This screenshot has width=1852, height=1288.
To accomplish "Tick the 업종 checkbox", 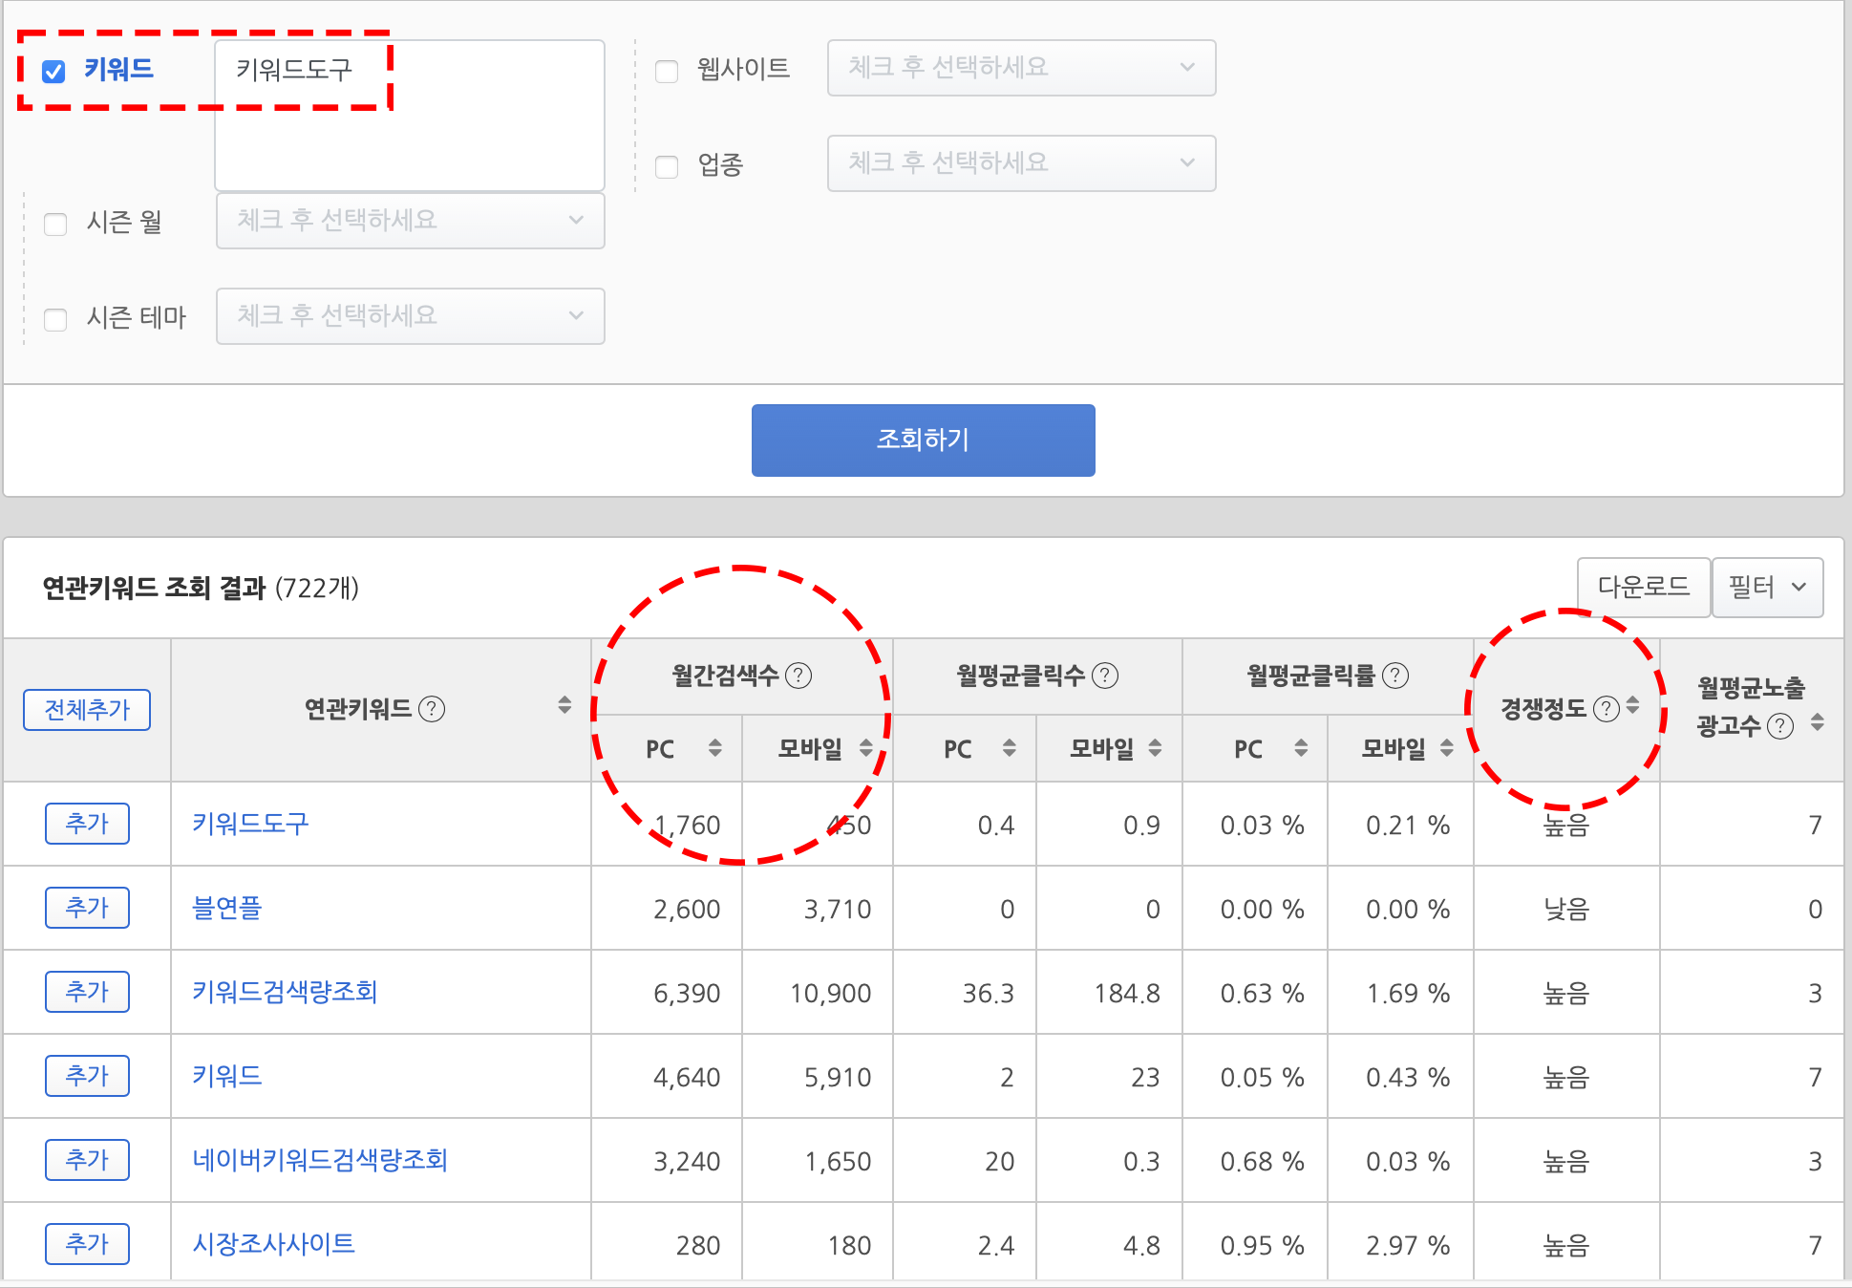I will coord(667,166).
